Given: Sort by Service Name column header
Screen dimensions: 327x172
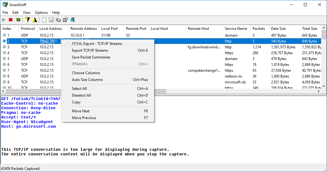Looking at the screenshot, I should click(x=237, y=29).
